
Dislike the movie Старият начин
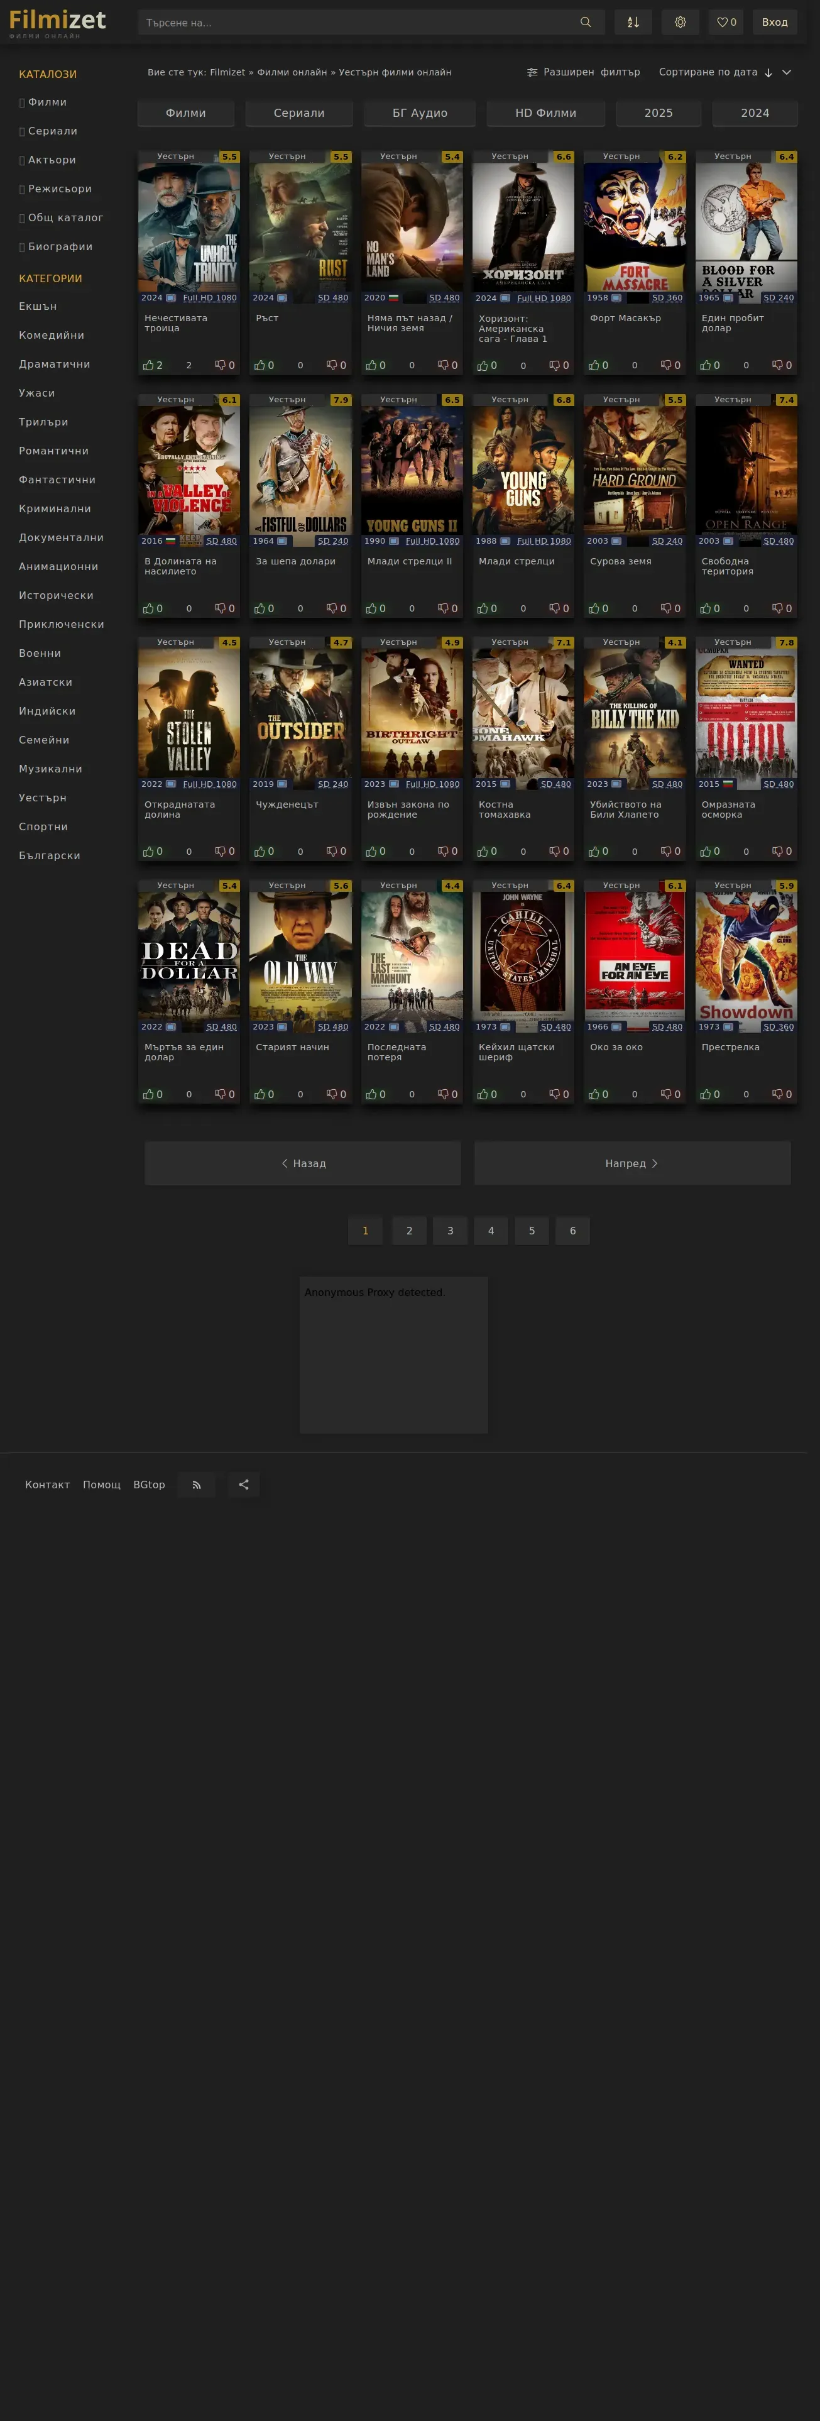click(336, 1095)
